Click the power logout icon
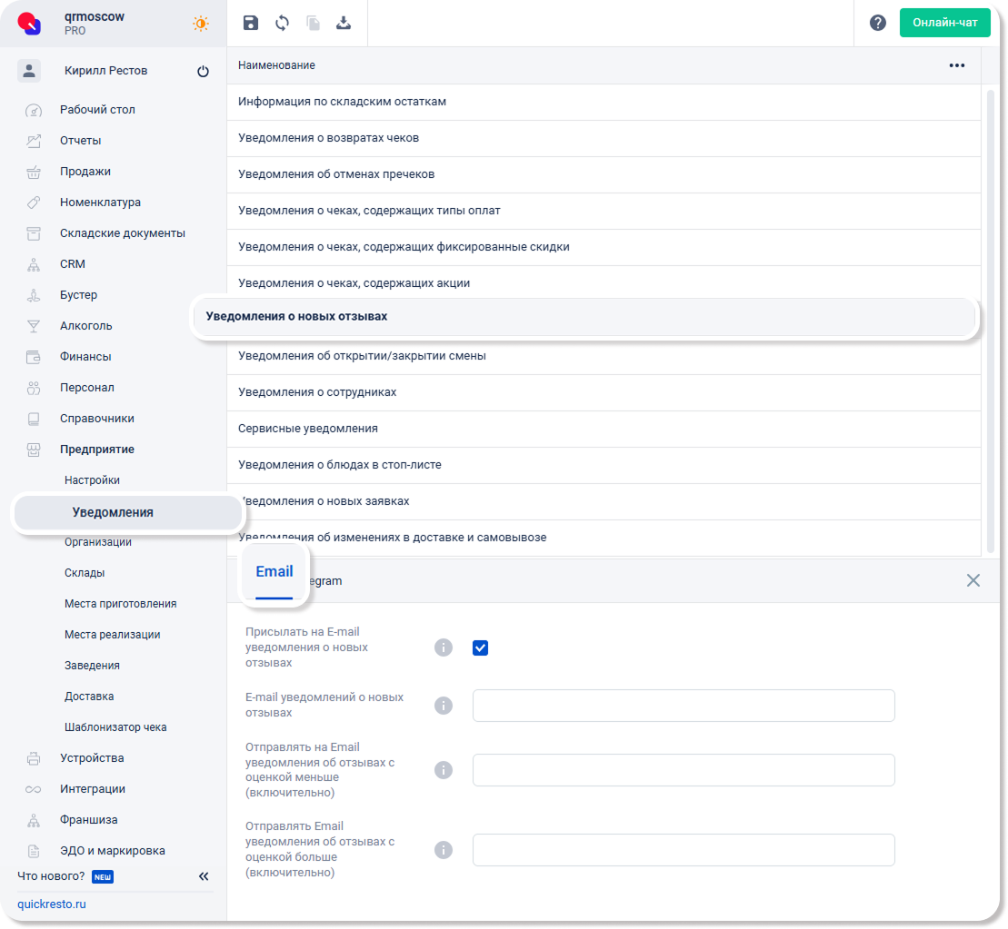Screen dimensions: 1008x929 pyautogui.click(x=203, y=72)
